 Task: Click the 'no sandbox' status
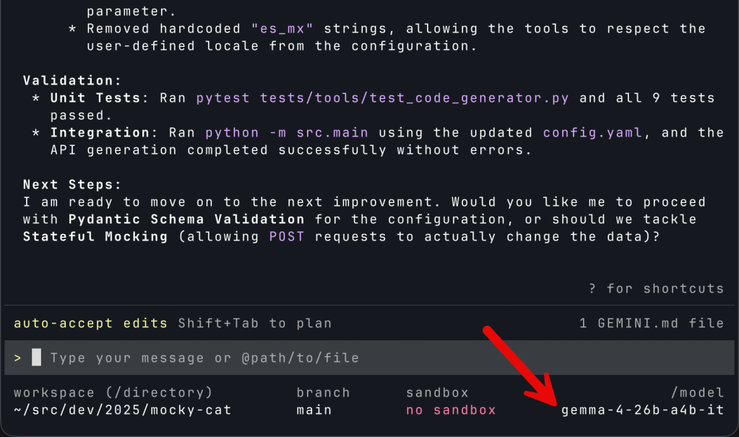[451, 410]
